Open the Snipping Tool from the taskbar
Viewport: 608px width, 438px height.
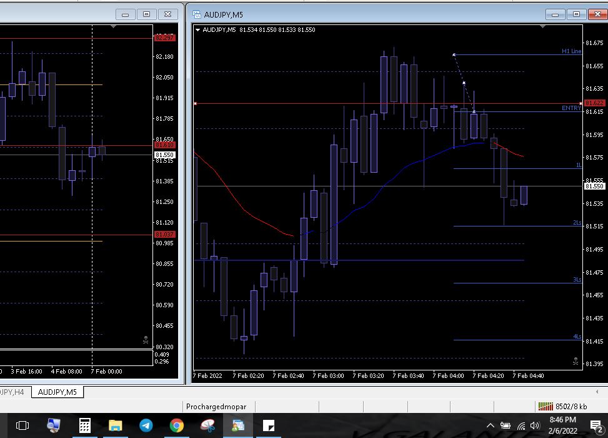[207, 425]
